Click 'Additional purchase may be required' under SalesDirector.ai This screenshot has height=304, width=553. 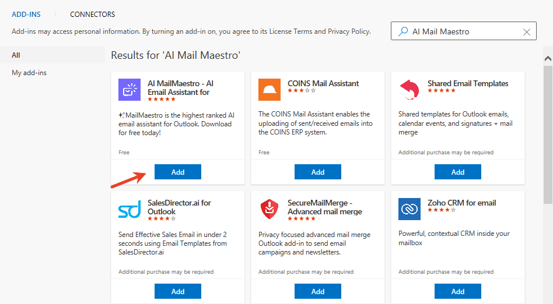[x=166, y=272]
